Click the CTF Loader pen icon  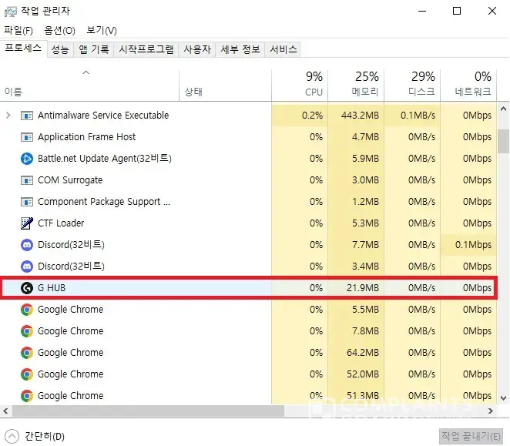[x=27, y=223]
